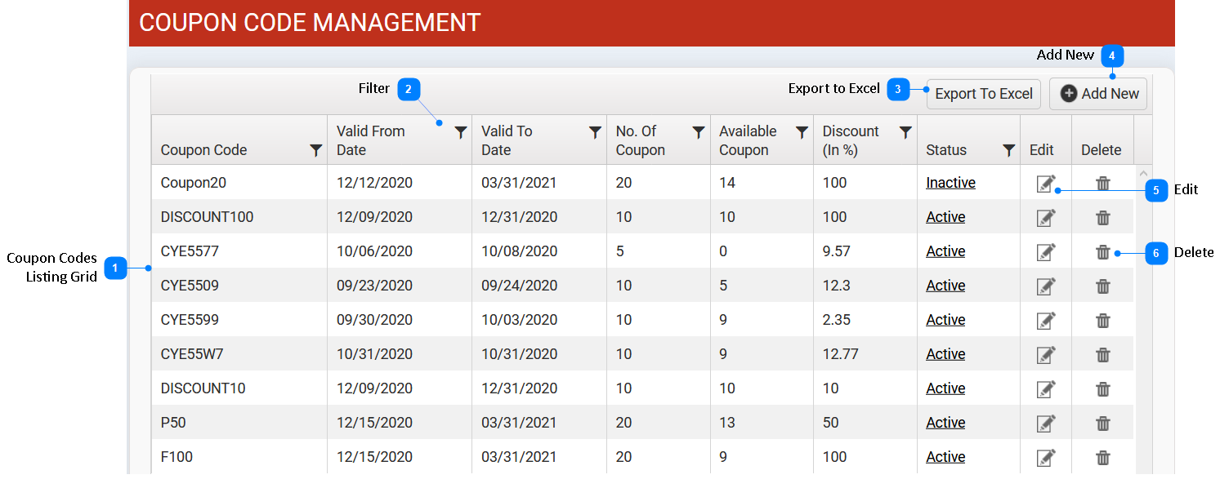Click the 2.35 discount value
Image resolution: width=1220 pixels, height=488 pixels.
pos(837,320)
